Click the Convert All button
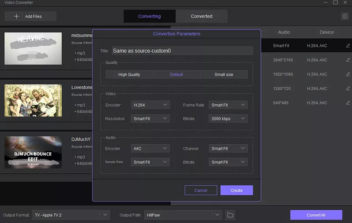The image size is (352, 223). coord(316,215)
